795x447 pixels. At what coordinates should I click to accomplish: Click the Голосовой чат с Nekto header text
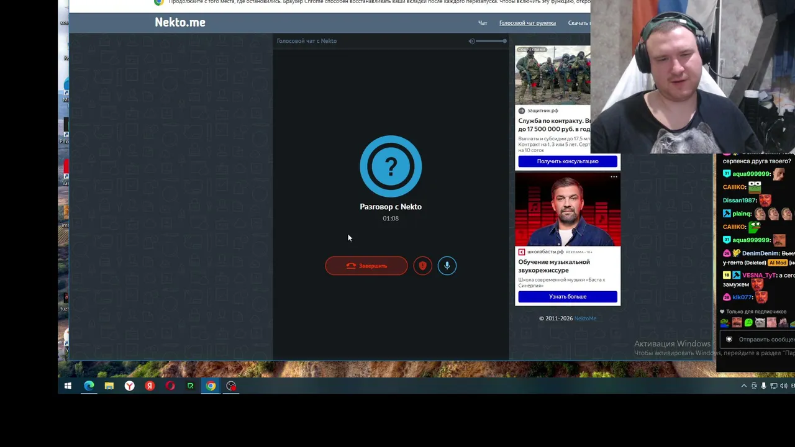click(307, 41)
